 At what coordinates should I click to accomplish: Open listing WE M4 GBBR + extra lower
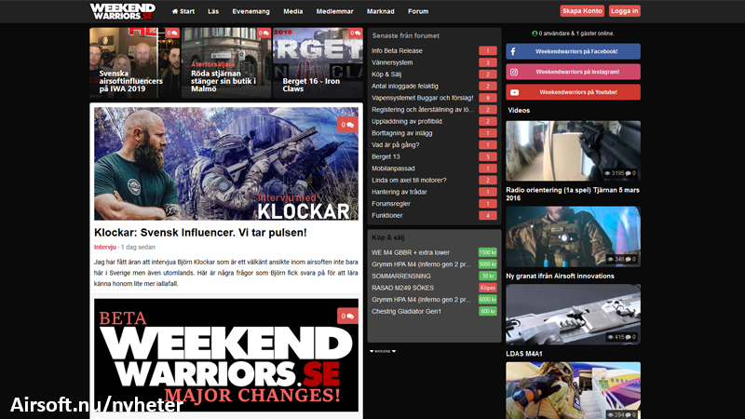point(411,252)
